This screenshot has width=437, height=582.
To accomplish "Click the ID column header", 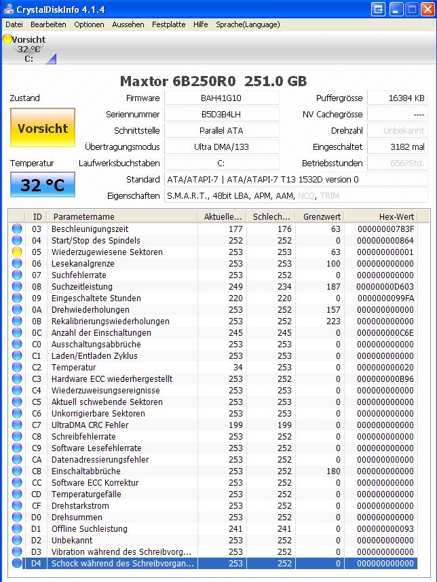I will [37, 217].
